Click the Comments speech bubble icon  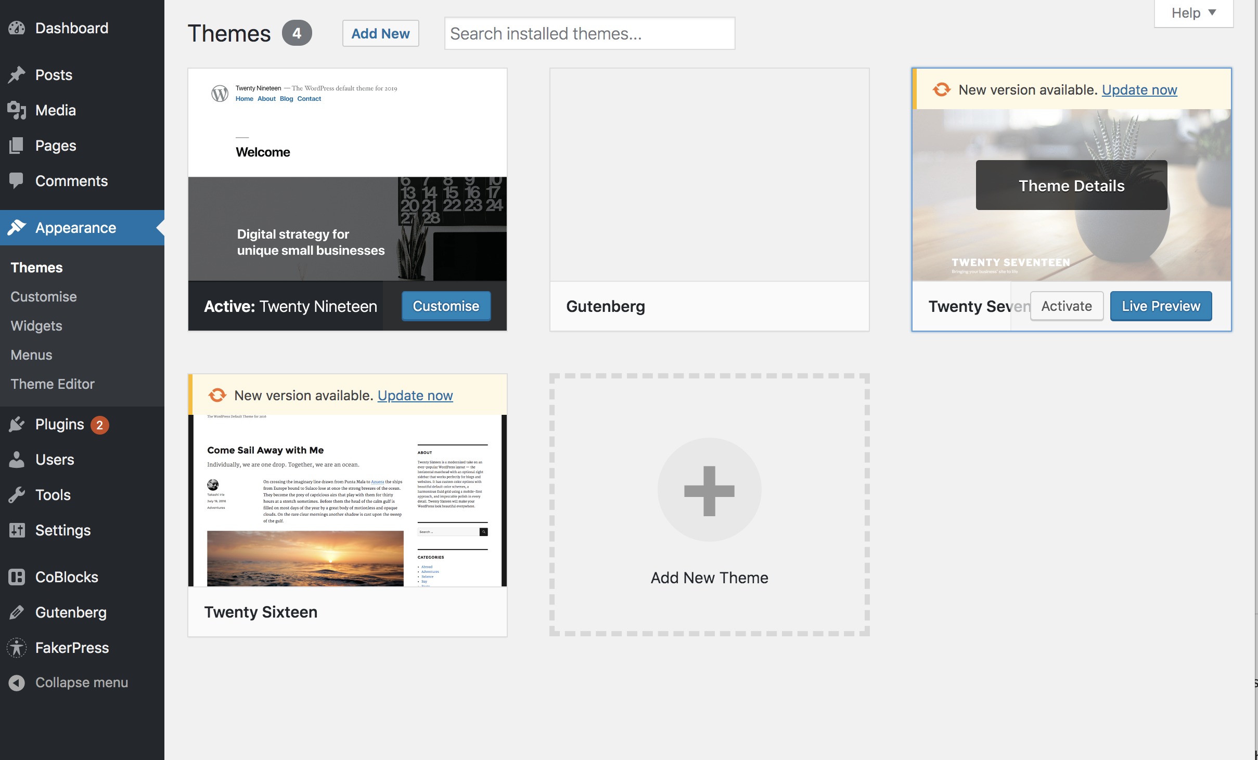17,180
